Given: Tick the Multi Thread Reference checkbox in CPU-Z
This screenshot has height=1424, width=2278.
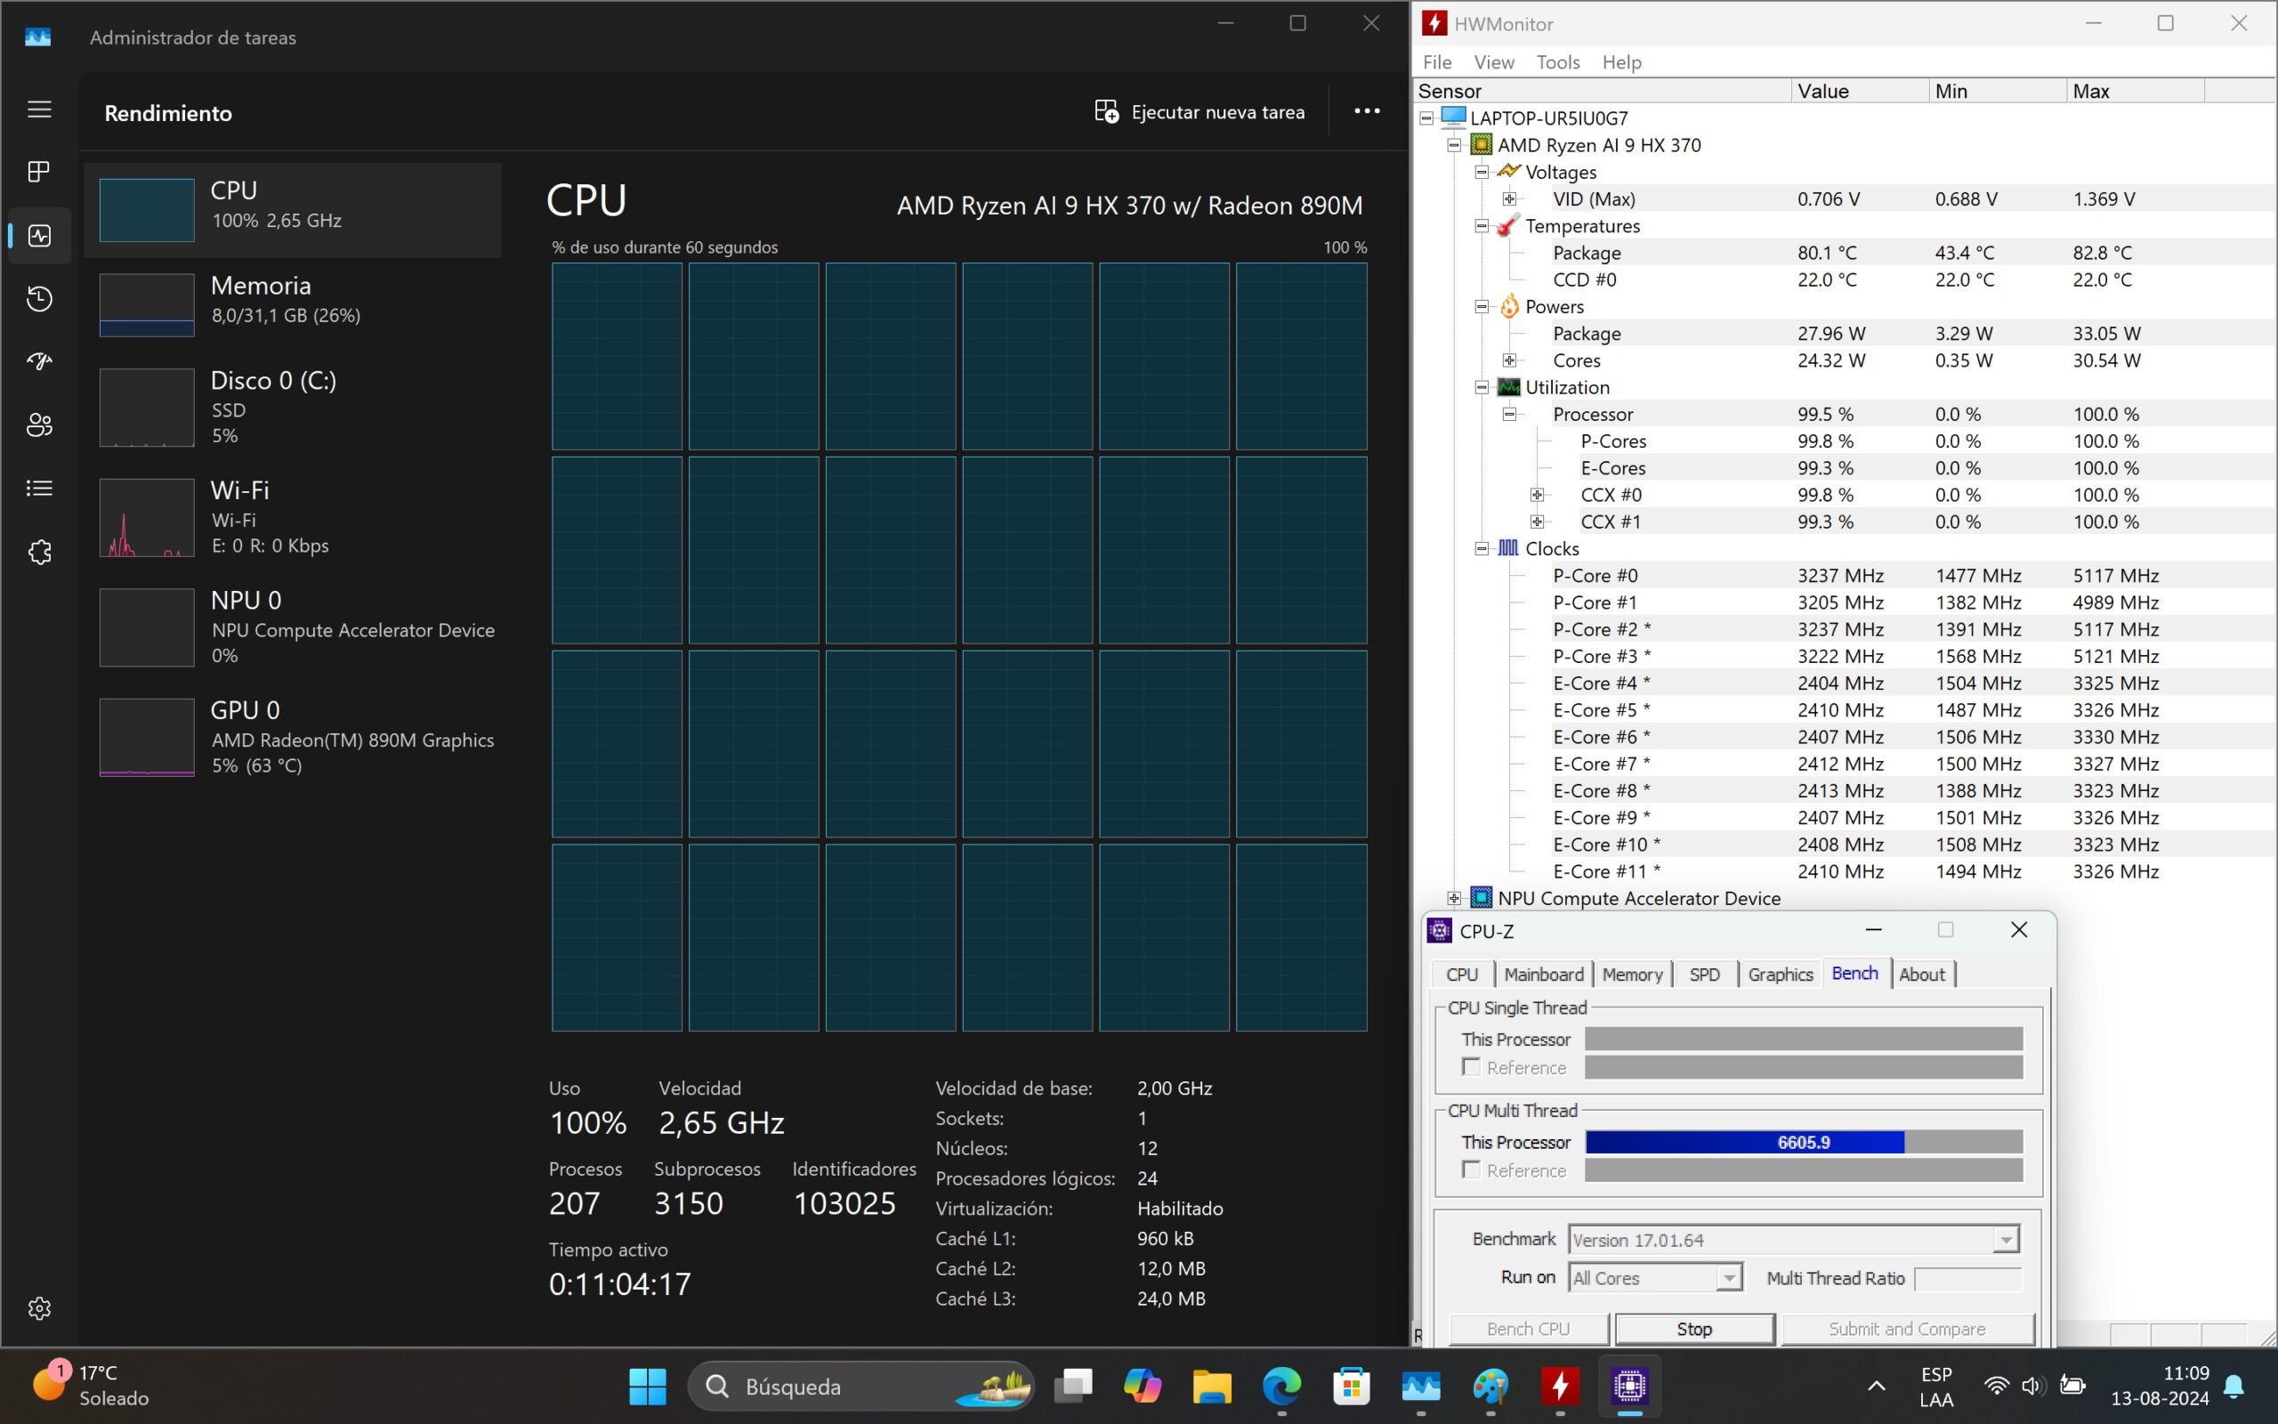Looking at the screenshot, I should click(x=1471, y=1169).
